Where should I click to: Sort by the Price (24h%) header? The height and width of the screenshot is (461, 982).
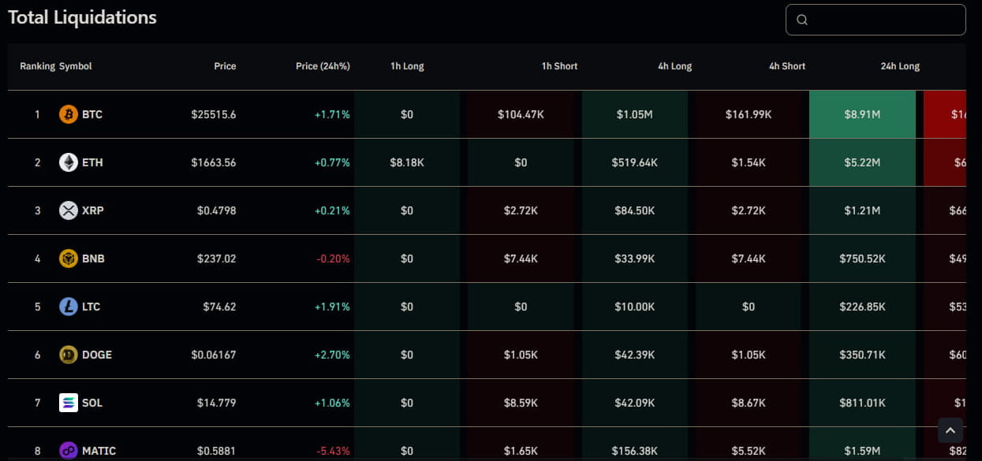point(323,66)
